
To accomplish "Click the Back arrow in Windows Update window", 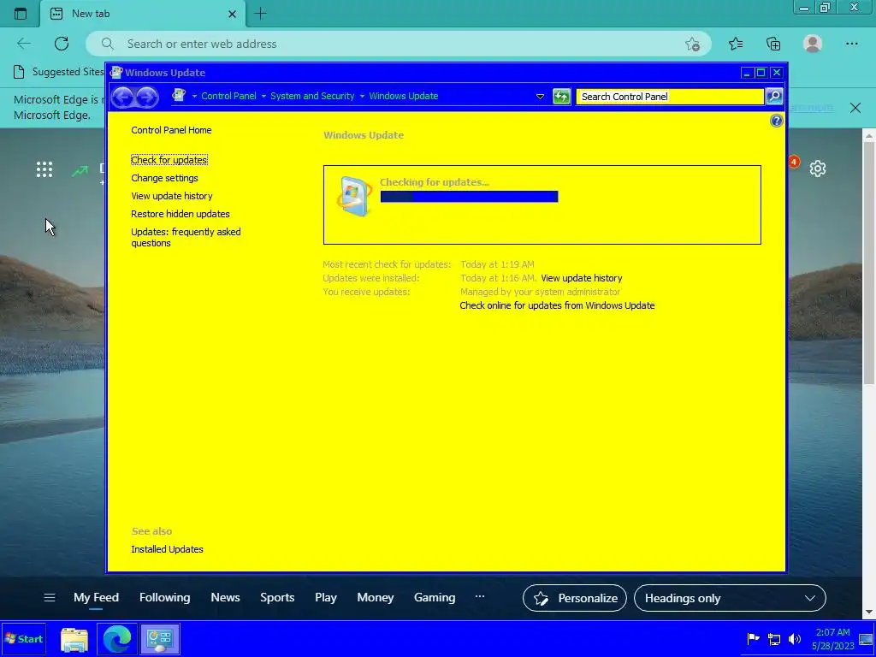I will pos(123,97).
